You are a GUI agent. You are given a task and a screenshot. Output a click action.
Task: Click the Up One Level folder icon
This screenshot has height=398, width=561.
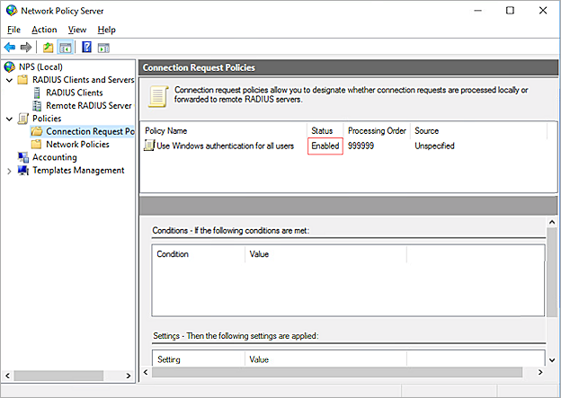point(48,47)
